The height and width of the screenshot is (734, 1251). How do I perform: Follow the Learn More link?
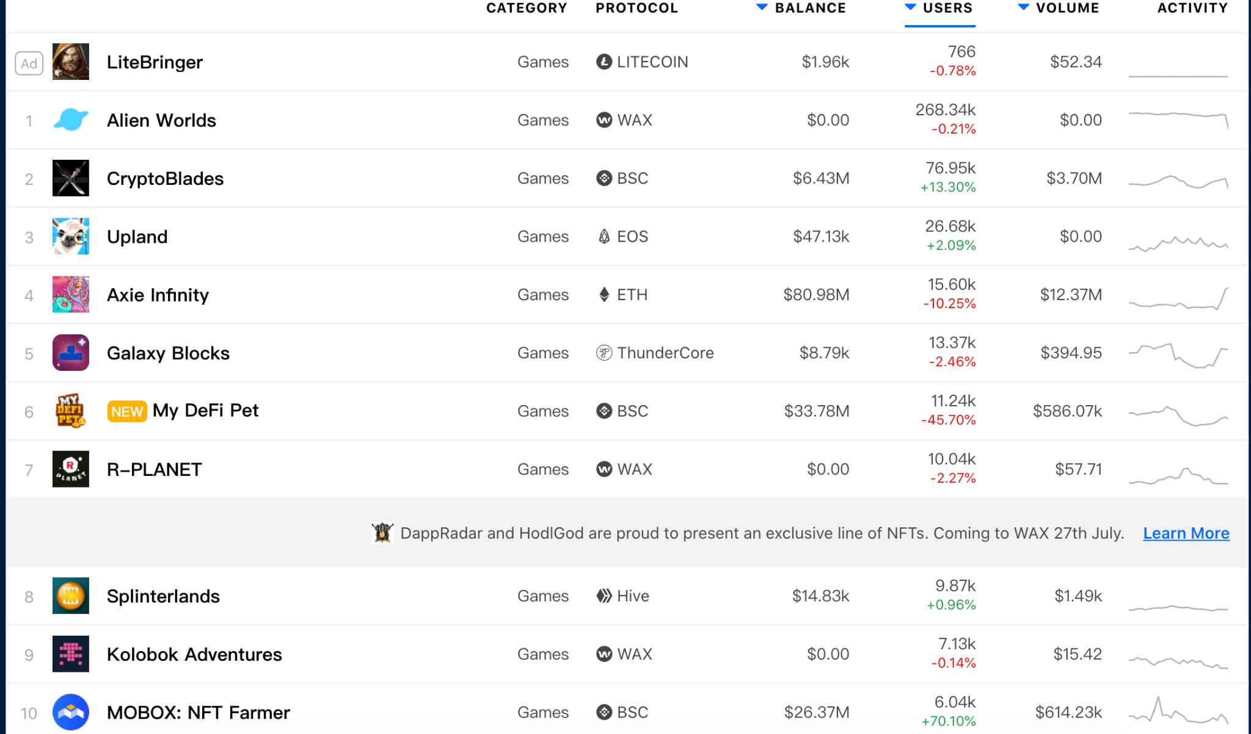1186,533
